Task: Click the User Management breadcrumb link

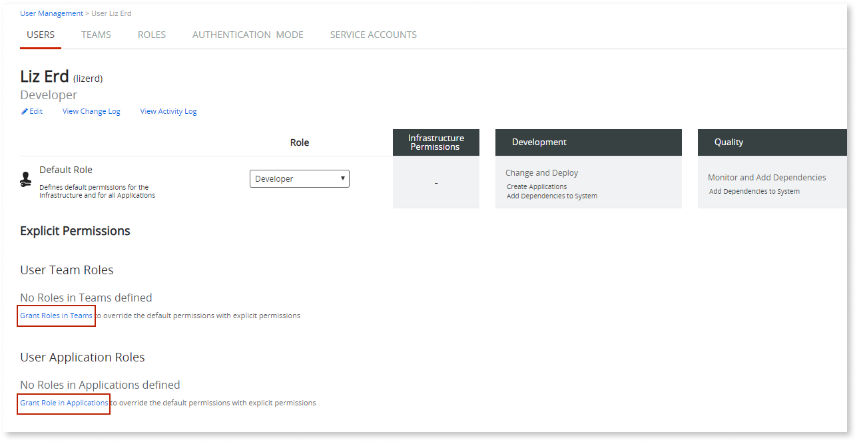Action: 51,13
